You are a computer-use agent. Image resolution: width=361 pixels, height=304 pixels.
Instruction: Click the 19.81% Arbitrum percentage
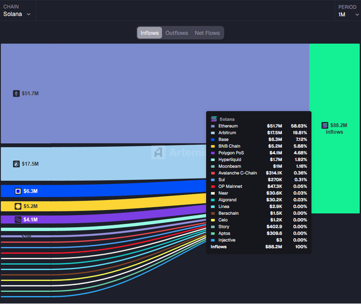pos(300,133)
